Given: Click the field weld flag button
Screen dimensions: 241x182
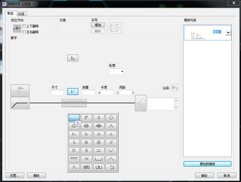Looking at the screenshot, I should point(20,90).
